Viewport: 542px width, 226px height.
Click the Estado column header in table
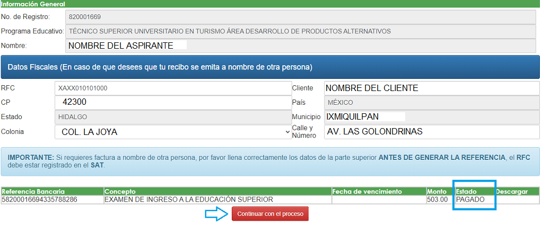coord(475,192)
